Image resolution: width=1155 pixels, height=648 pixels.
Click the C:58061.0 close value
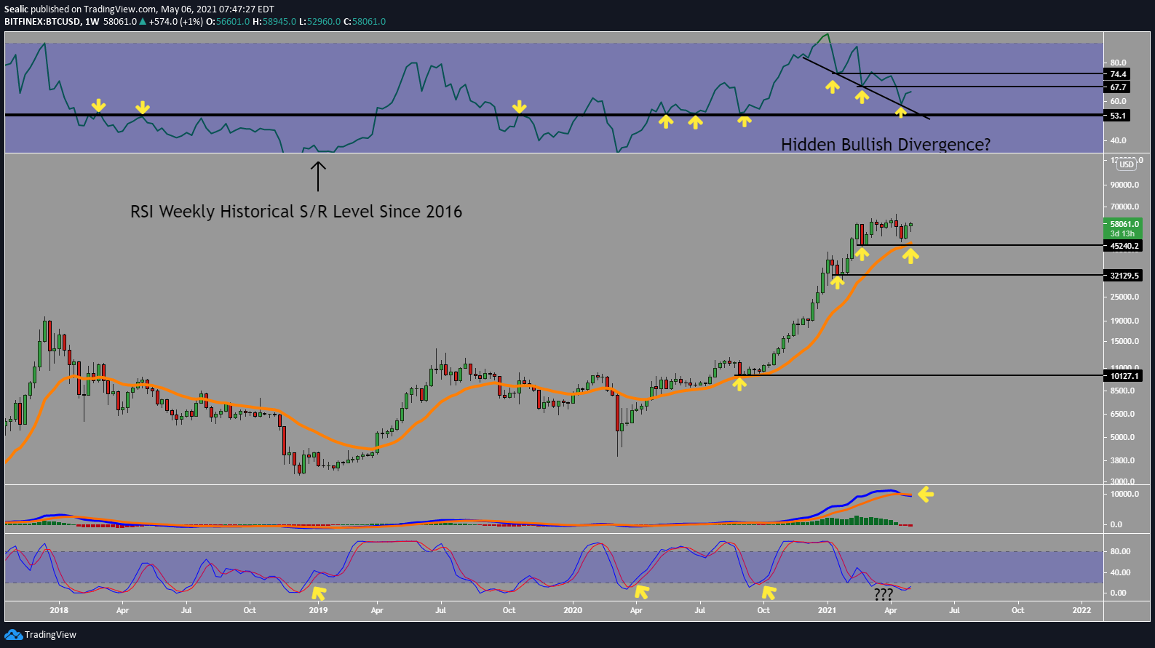click(365, 22)
